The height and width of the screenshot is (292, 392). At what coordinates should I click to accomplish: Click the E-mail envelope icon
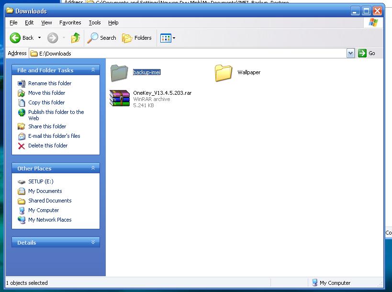22,136
